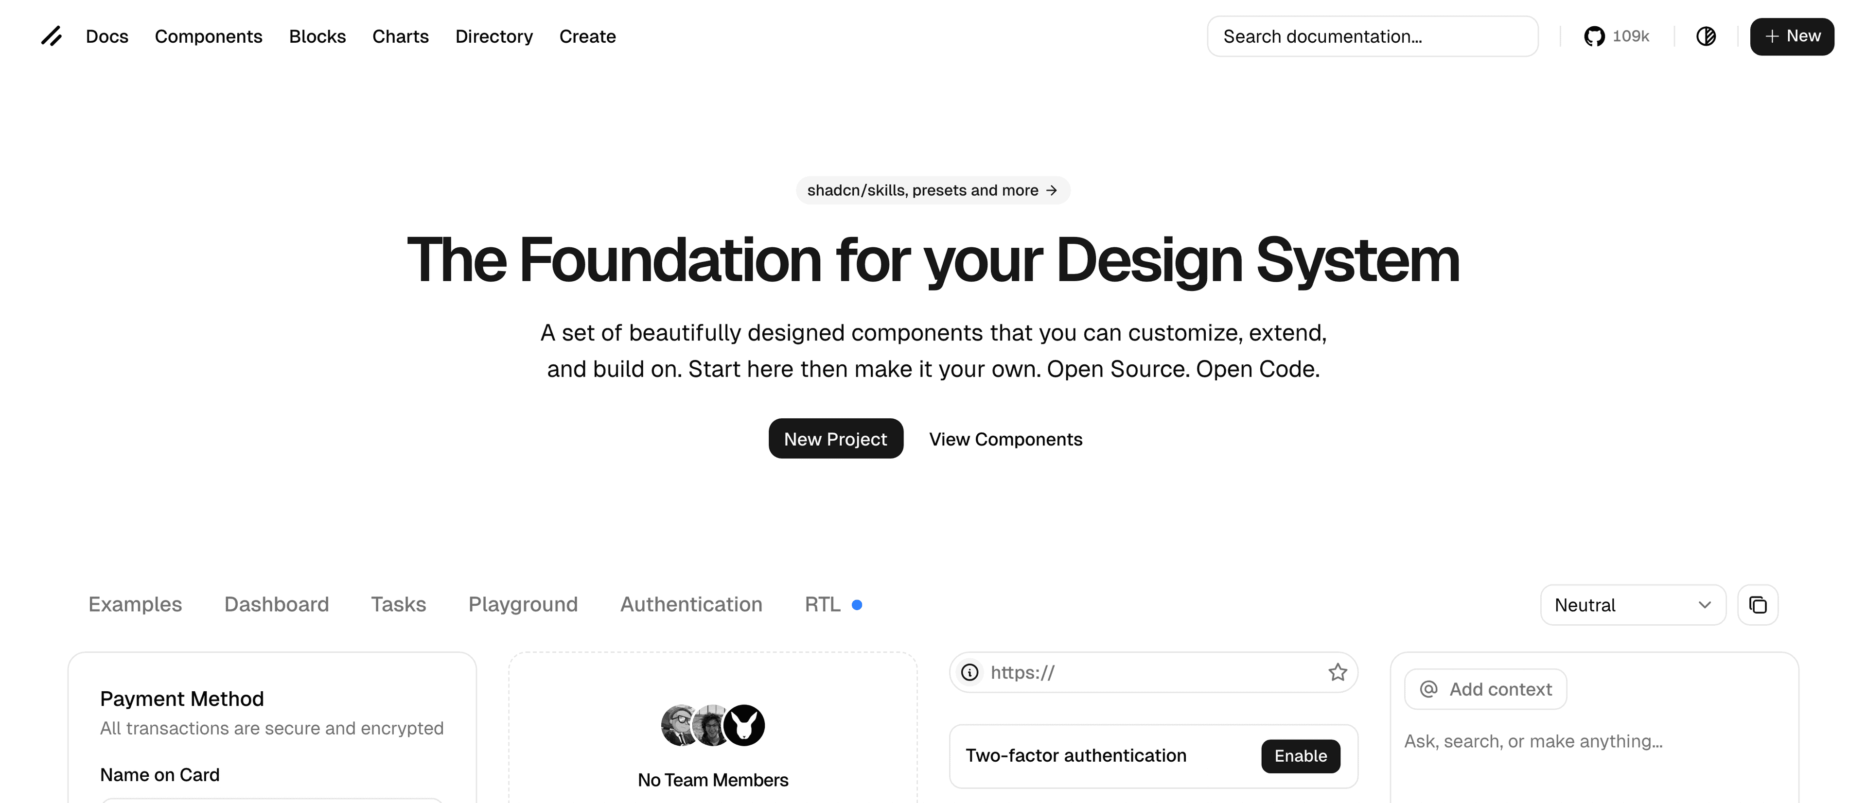
Task: Expand the Neutral theme dropdown
Action: [x=1632, y=605]
